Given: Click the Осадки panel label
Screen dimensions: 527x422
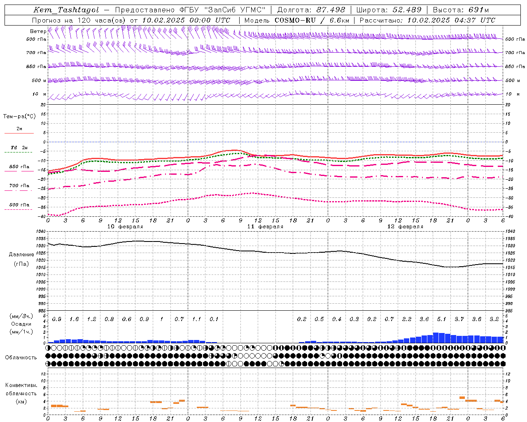Looking at the screenshot, I should pyautogui.click(x=21, y=324).
